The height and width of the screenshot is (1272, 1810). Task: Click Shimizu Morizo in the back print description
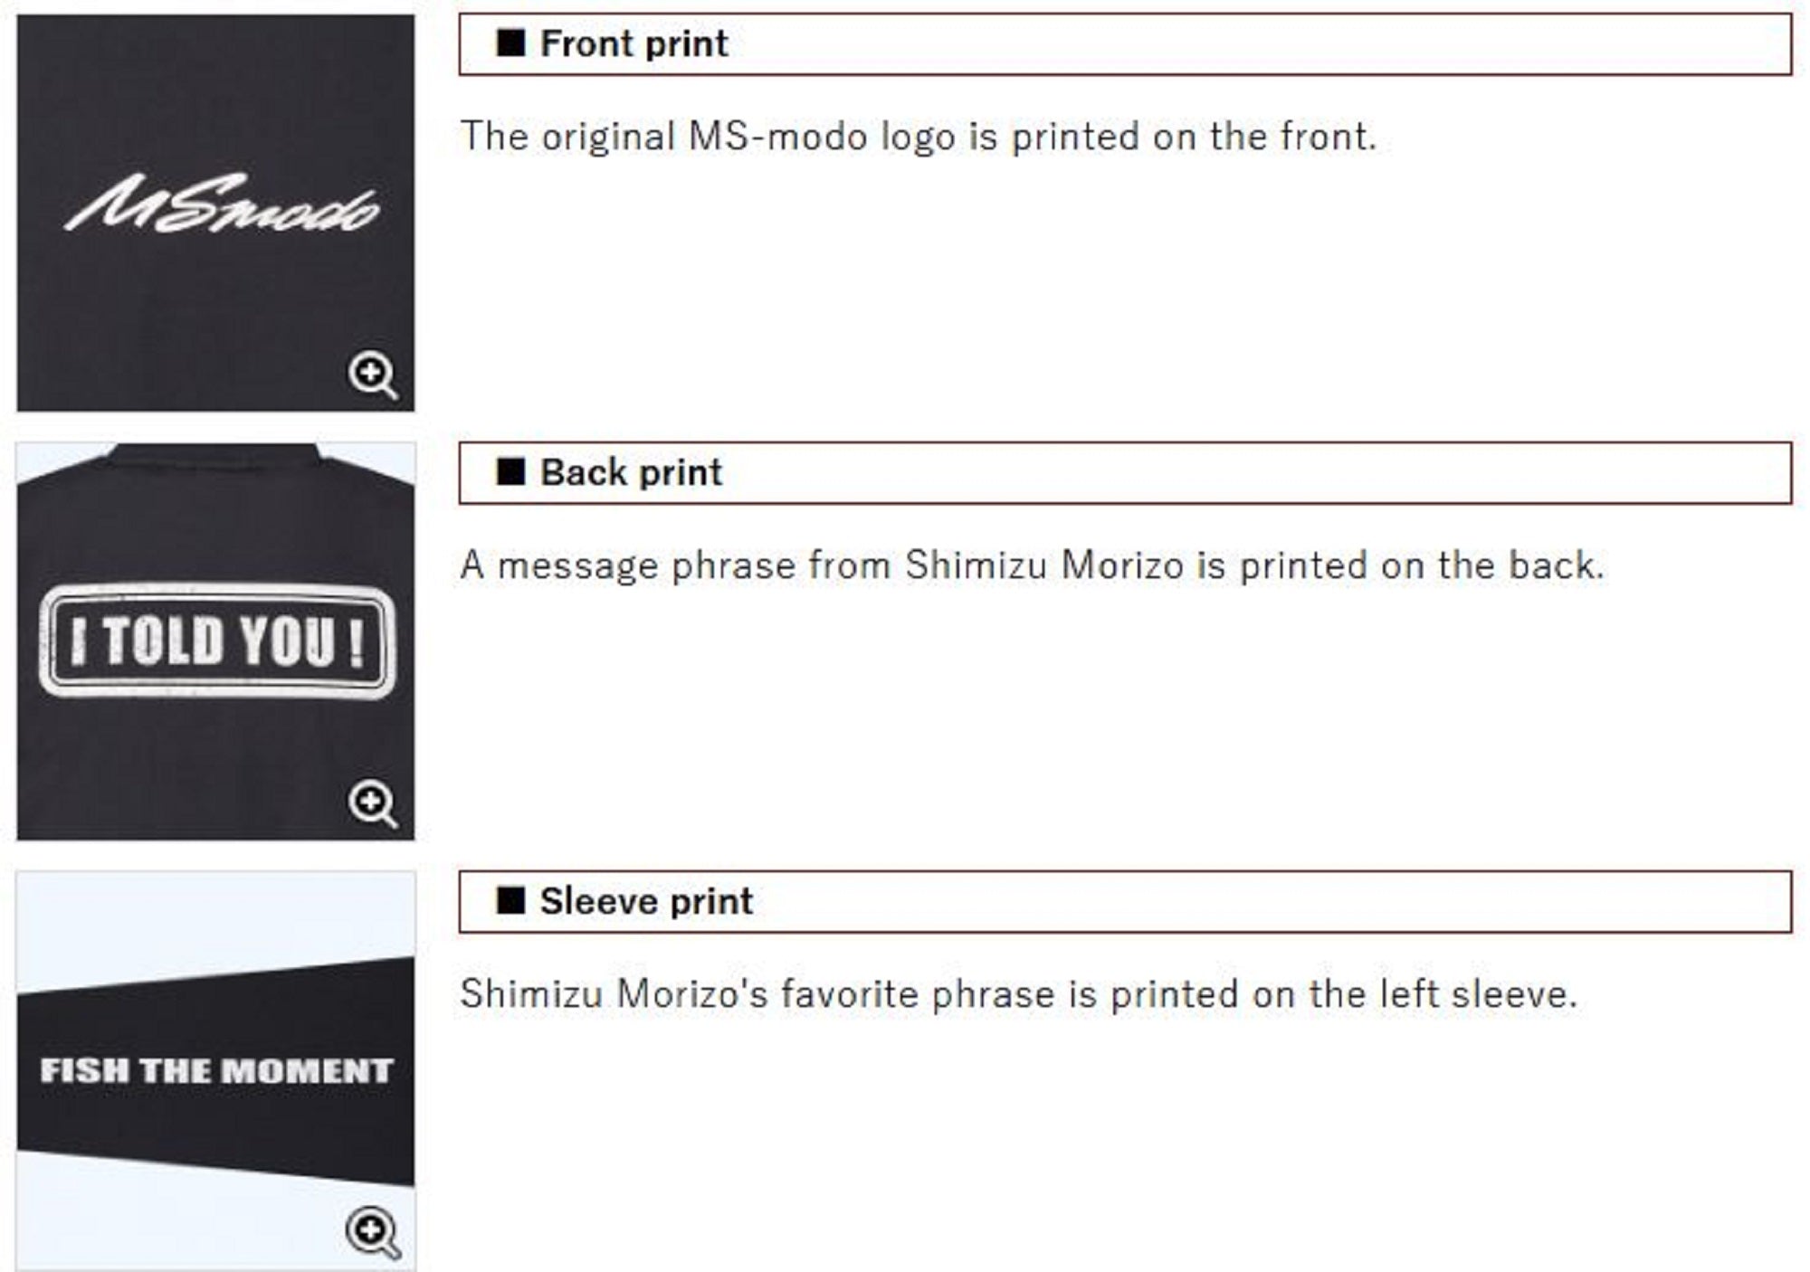[1044, 565]
